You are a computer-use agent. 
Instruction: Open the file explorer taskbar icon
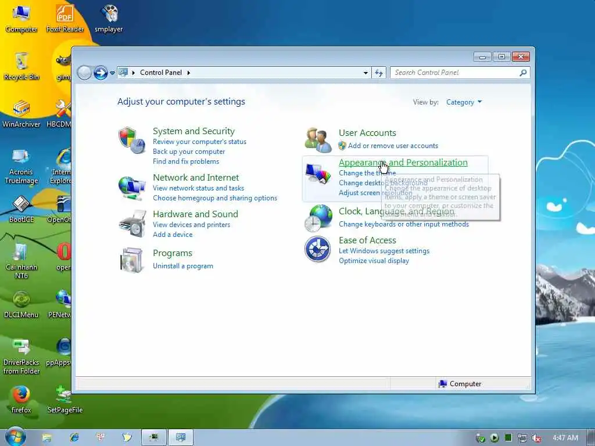[x=46, y=438]
